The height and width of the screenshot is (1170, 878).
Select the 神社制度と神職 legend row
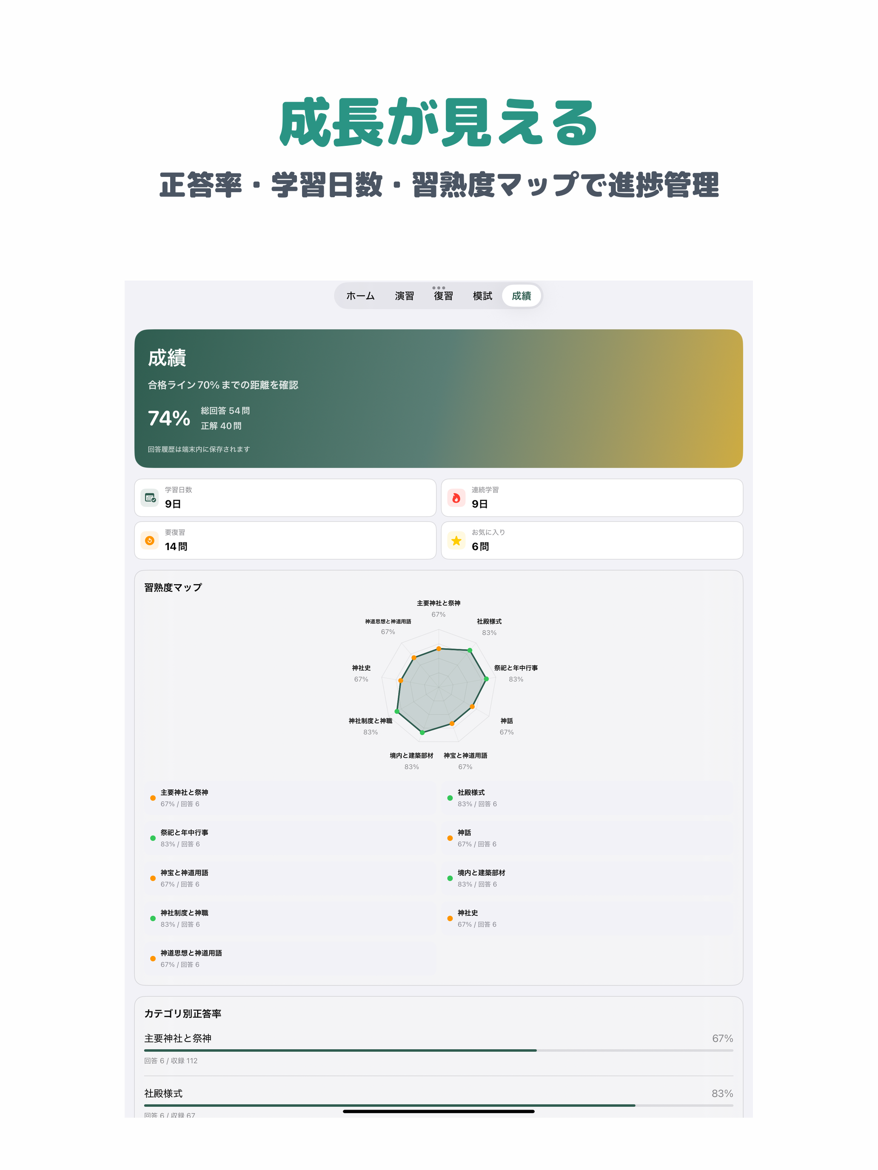tap(290, 918)
